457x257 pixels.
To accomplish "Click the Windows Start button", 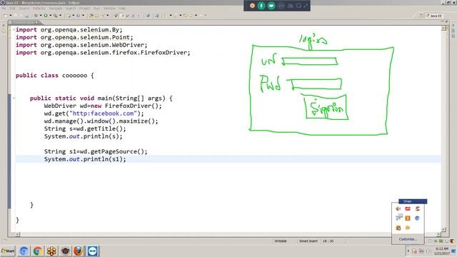I will (x=8, y=251).
